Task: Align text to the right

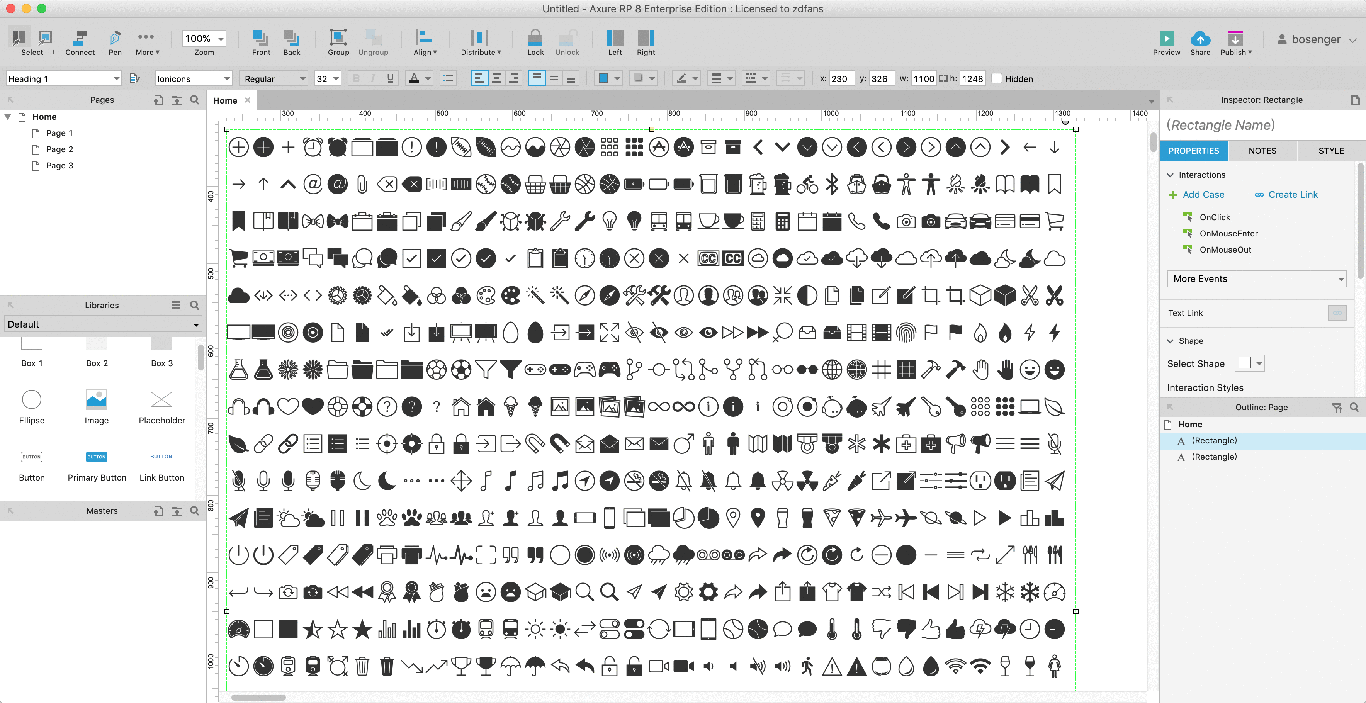Action: pyautogui.click(x=514, y=78)
